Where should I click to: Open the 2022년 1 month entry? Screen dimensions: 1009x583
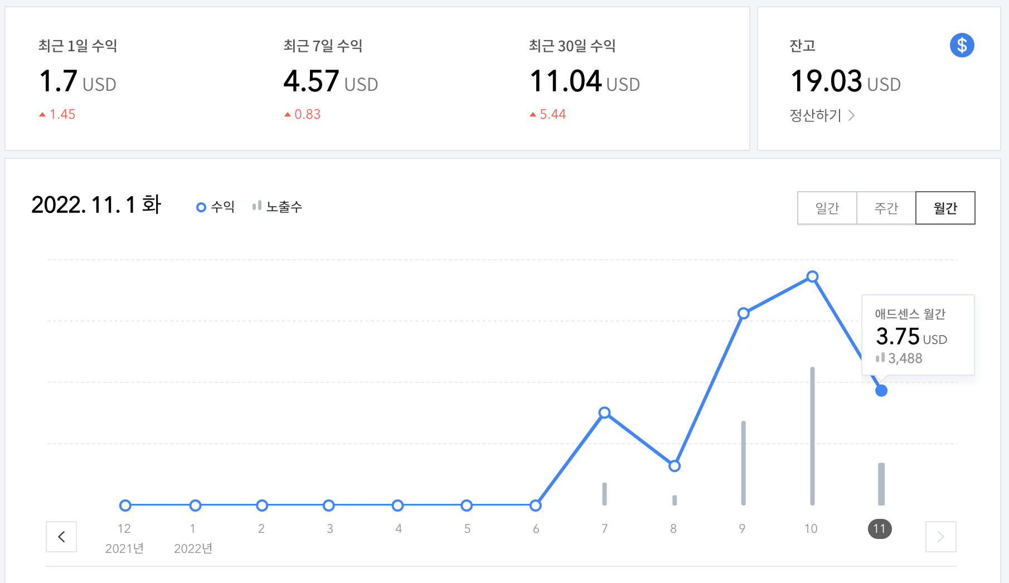point(192,528)
